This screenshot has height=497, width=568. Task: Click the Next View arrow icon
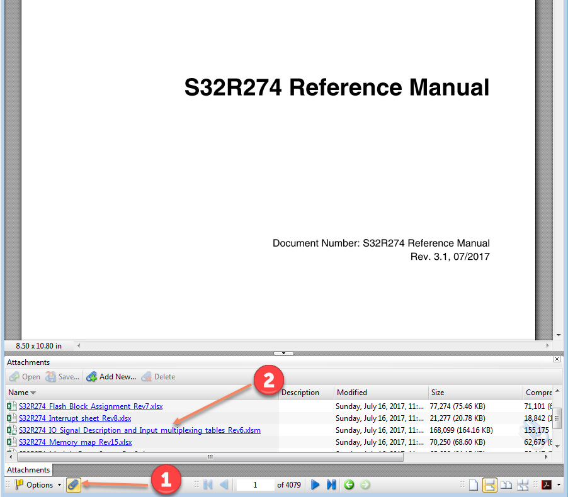[365, 484]
